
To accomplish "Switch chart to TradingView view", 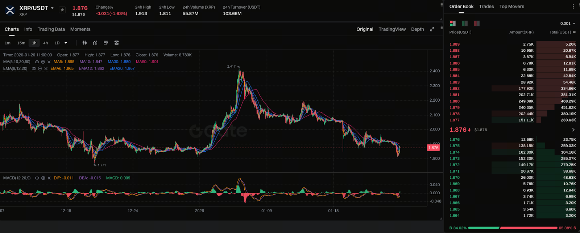I will point(392,29).
